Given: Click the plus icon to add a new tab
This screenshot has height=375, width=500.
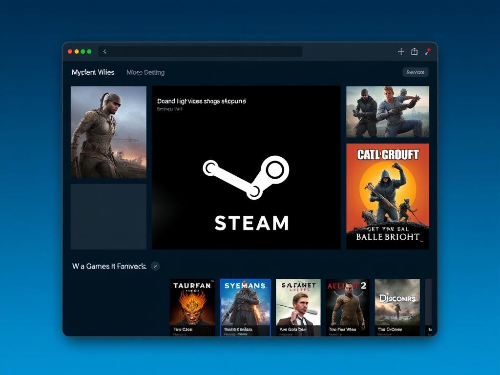Looking at the screenshot, I should pos(401,52).
